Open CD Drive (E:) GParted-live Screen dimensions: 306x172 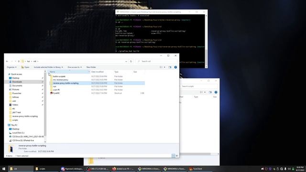(x=23, y=140)
